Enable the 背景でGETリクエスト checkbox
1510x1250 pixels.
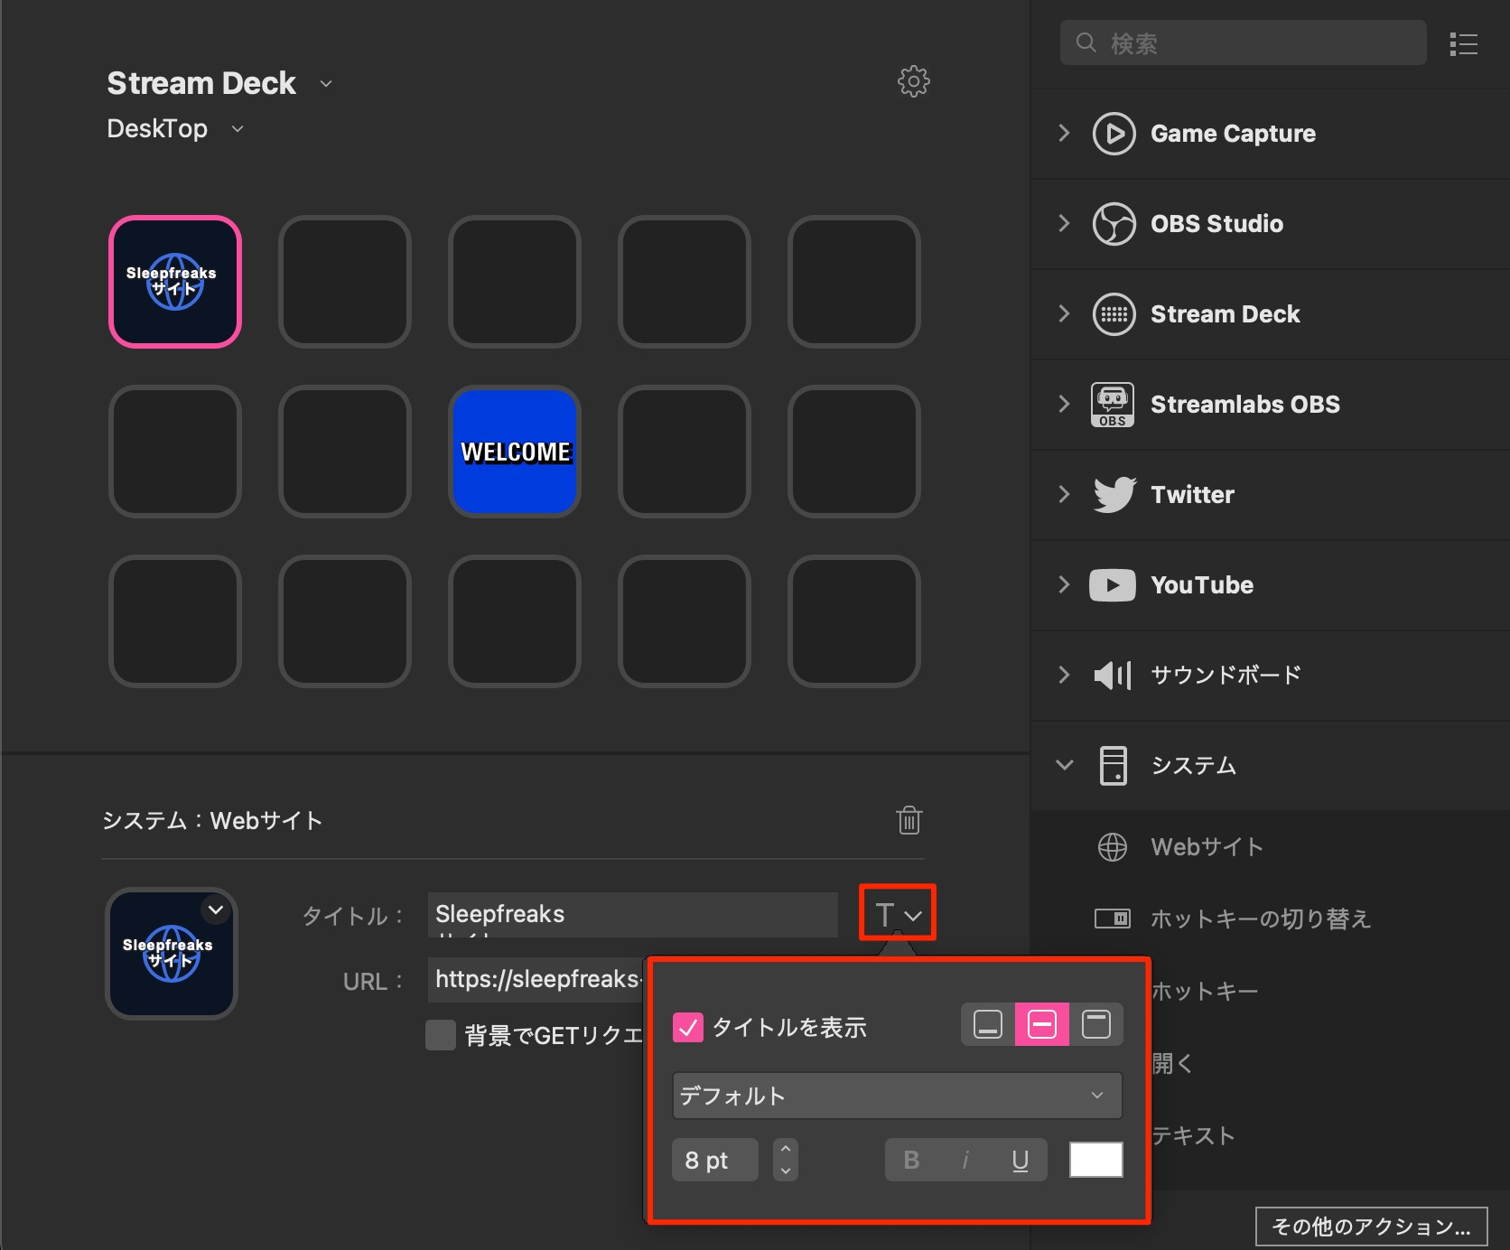point(441,1035)
